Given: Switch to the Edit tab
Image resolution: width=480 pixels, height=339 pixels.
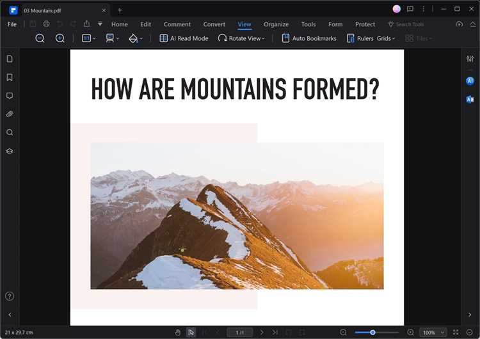Looking at the screenshot, I should 145,24.
